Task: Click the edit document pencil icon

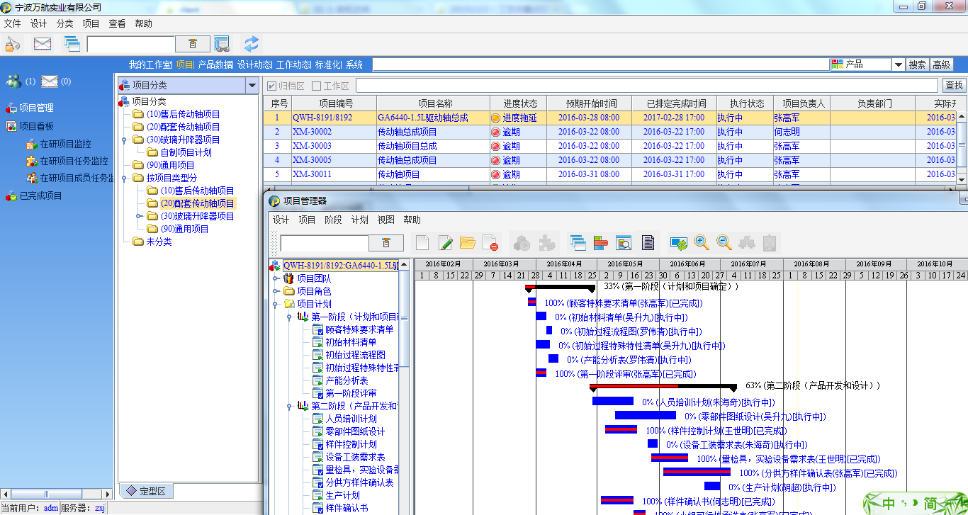Action: pyautogui.click(x=446, y=243)
